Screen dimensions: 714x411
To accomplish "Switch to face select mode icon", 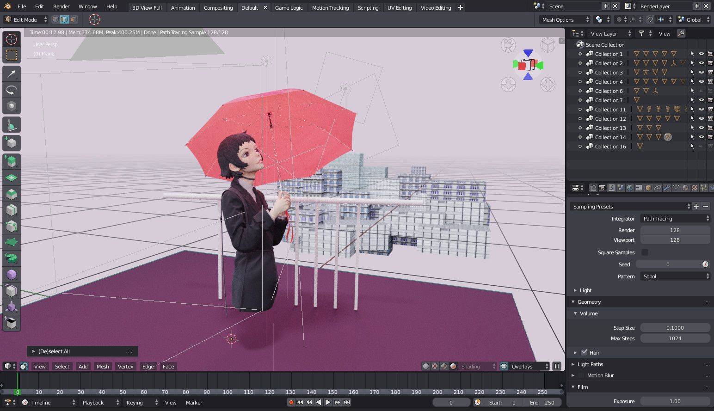I will (x=74, y=19).
